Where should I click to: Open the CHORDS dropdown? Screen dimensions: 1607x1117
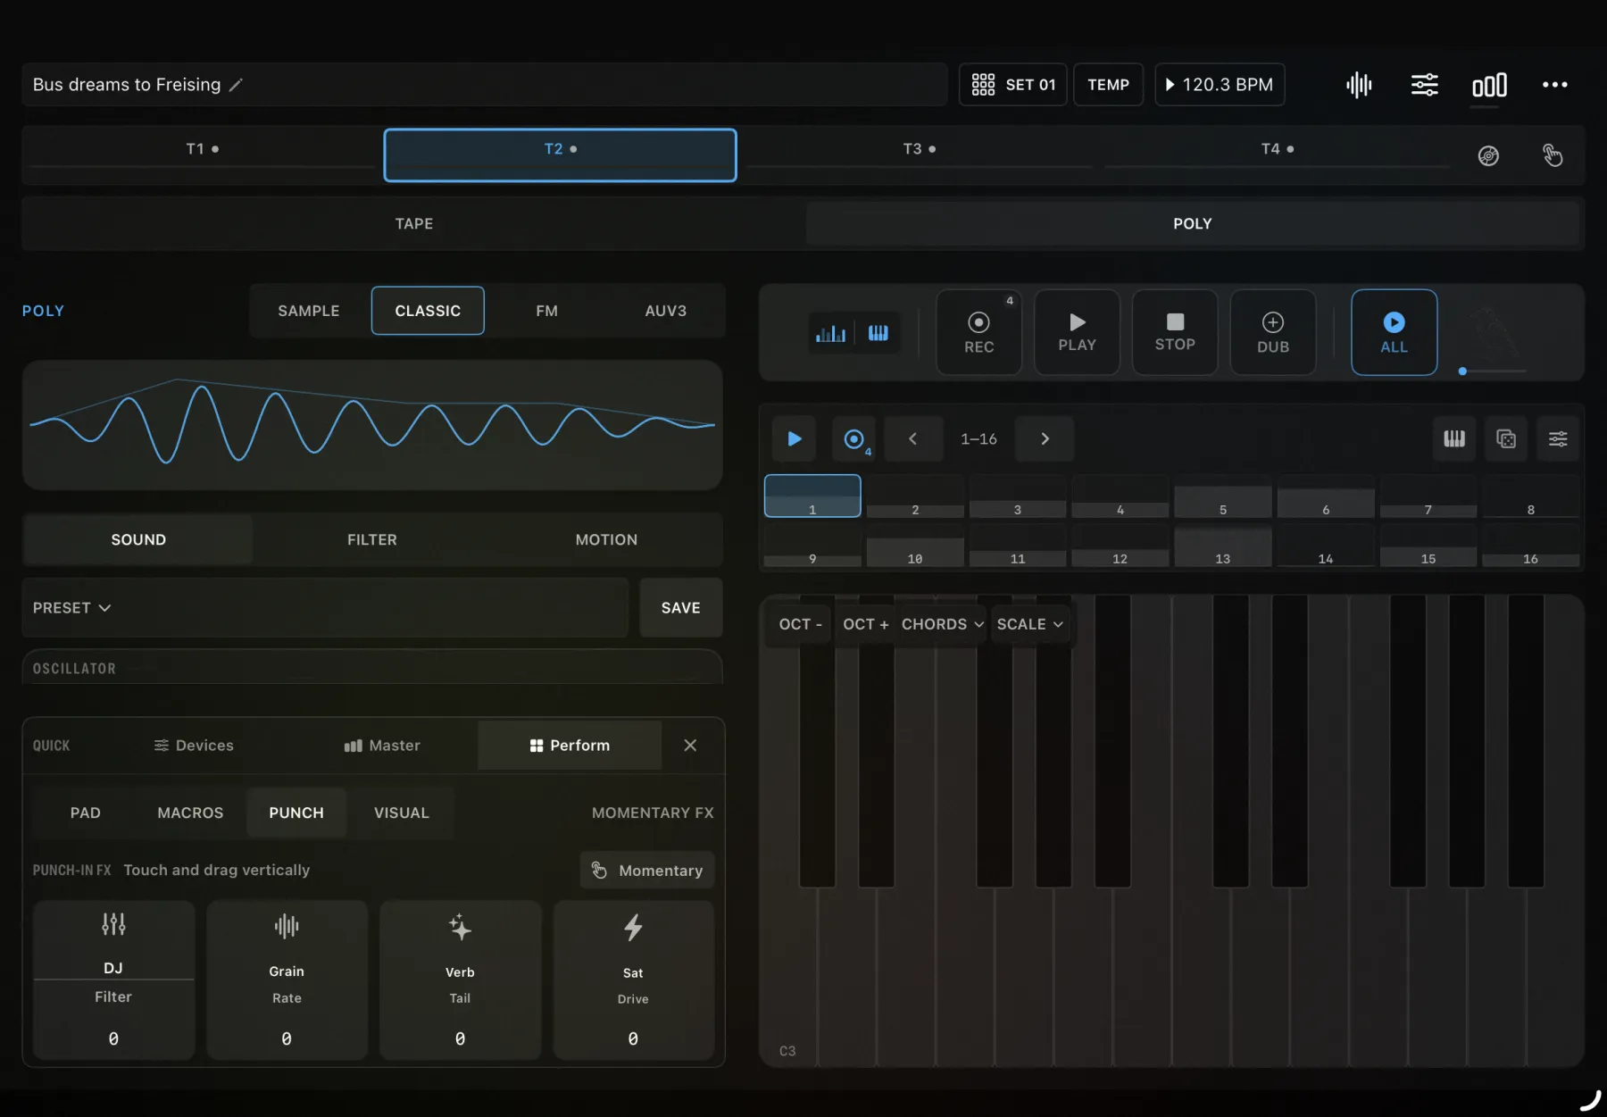[942, 624]
